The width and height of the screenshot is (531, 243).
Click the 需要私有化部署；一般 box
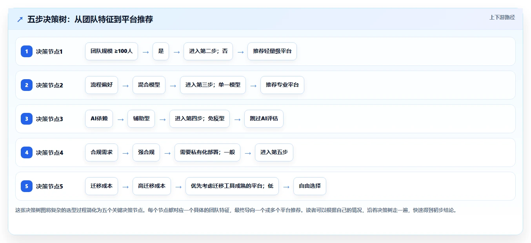(207, 152)
